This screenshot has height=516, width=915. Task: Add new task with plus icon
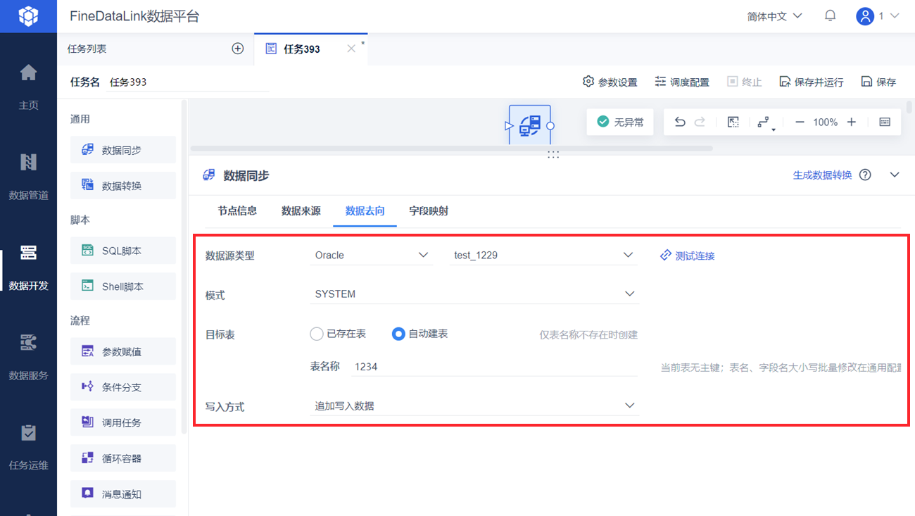[238, 49]
